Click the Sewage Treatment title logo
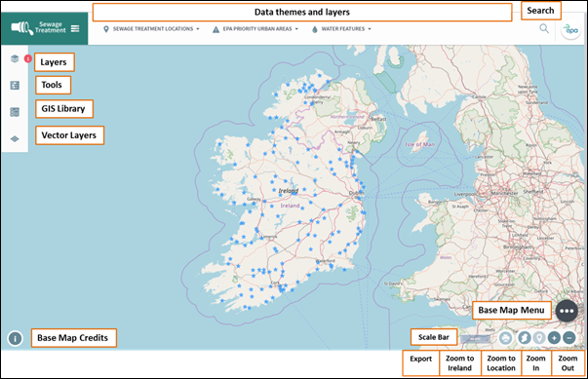This screenshot has height=379, width=588. (x=39, y=27)
